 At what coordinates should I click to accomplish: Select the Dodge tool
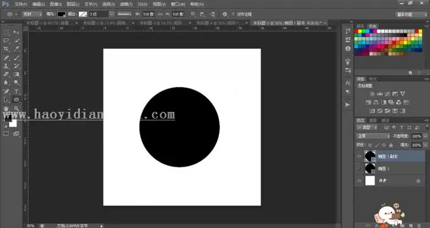[x=16, y=83]
